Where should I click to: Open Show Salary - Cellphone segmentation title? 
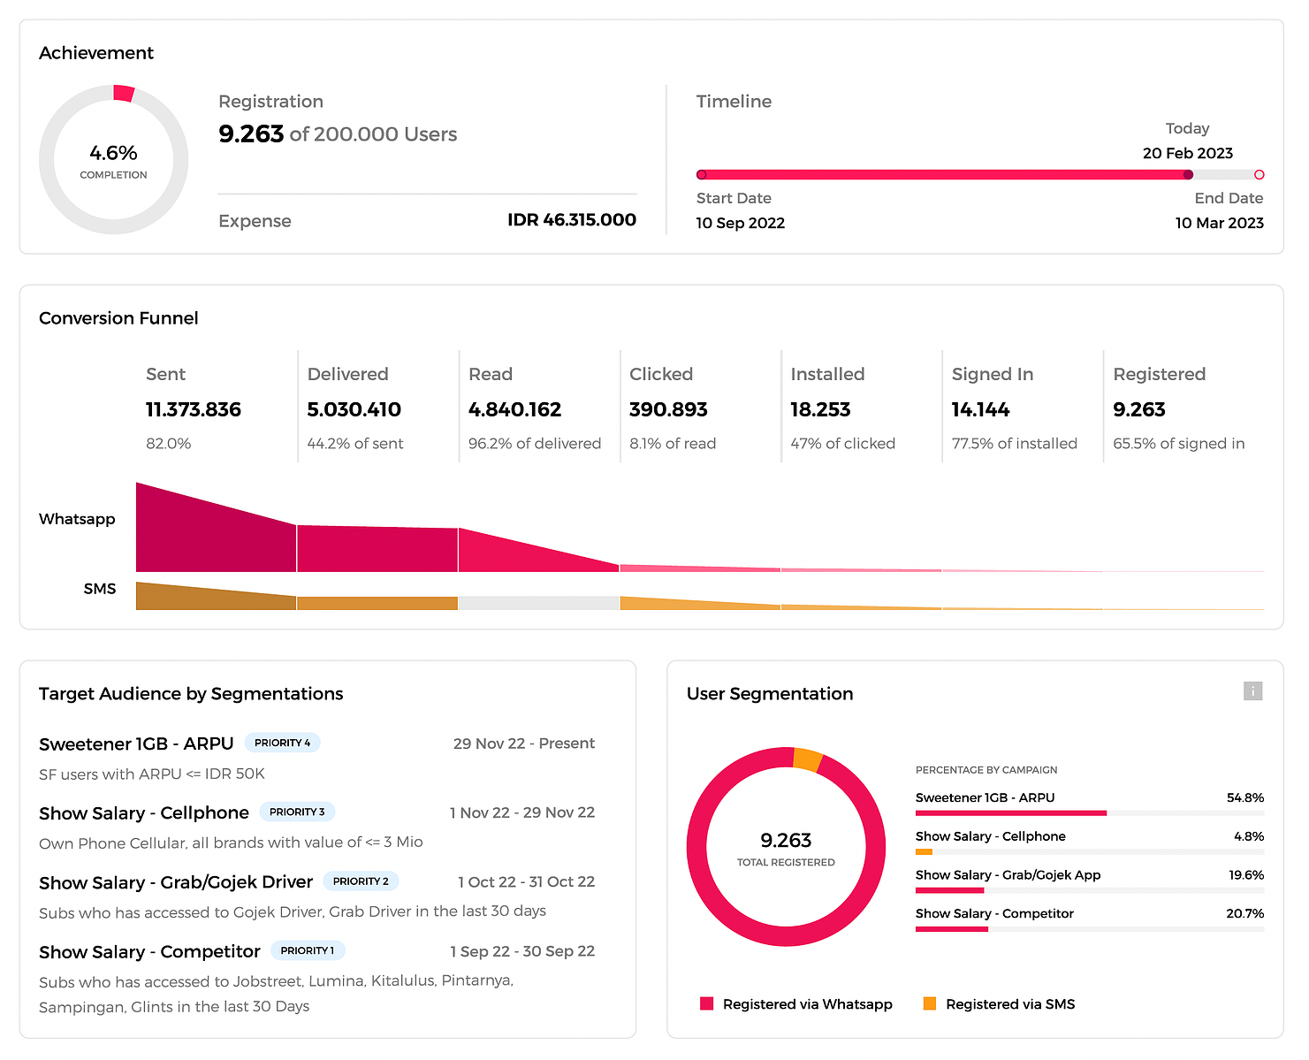(x=144, y=812)
